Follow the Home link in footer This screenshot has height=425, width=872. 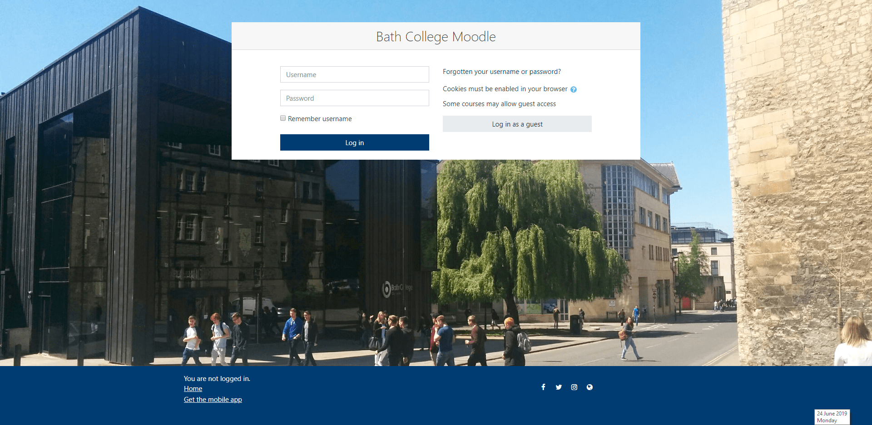click(x=193, y=389)
